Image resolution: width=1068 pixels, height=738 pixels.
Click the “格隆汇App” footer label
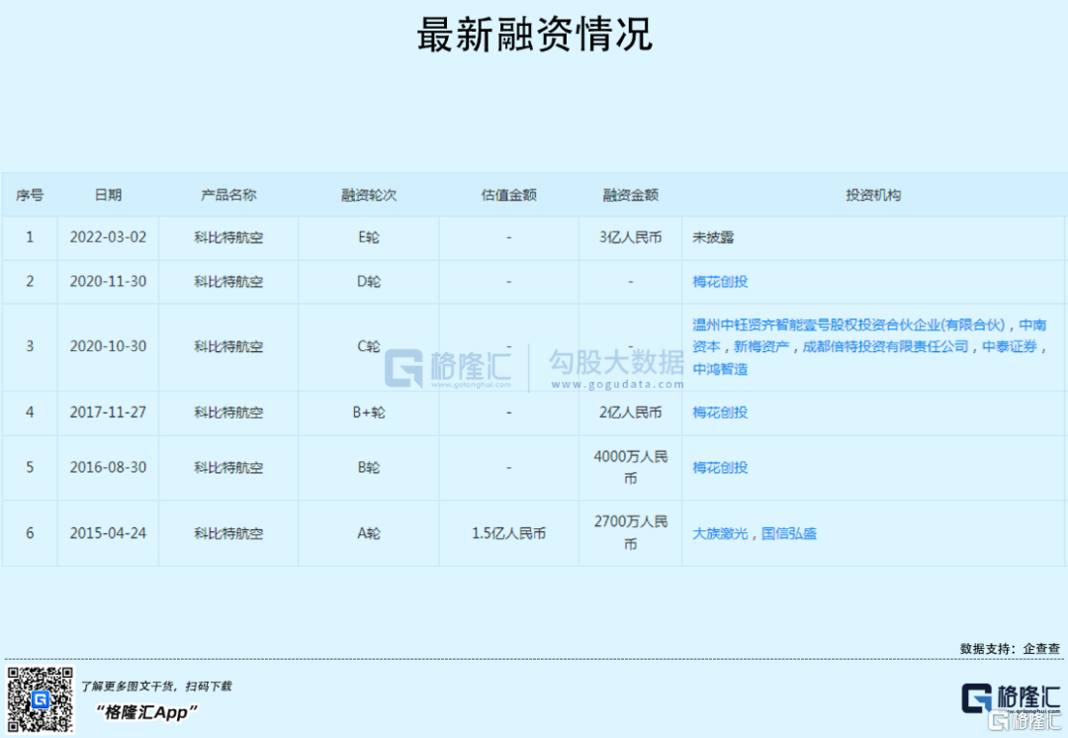click(x=146, y=713)
